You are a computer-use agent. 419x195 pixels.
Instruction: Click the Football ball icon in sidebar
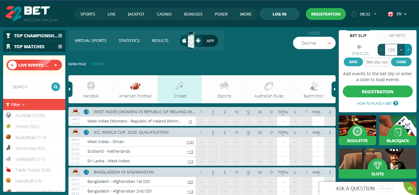click(x=8, y=115)
